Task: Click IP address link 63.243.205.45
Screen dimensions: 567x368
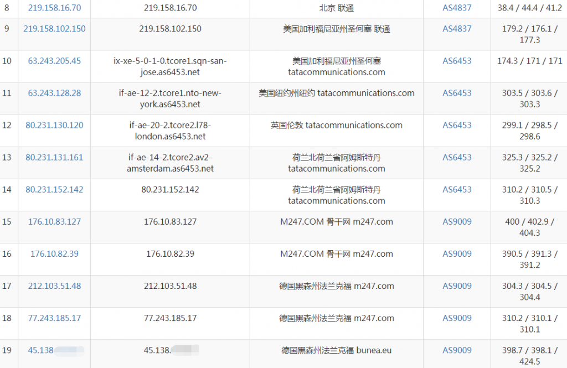Action: tap(54, 61)
